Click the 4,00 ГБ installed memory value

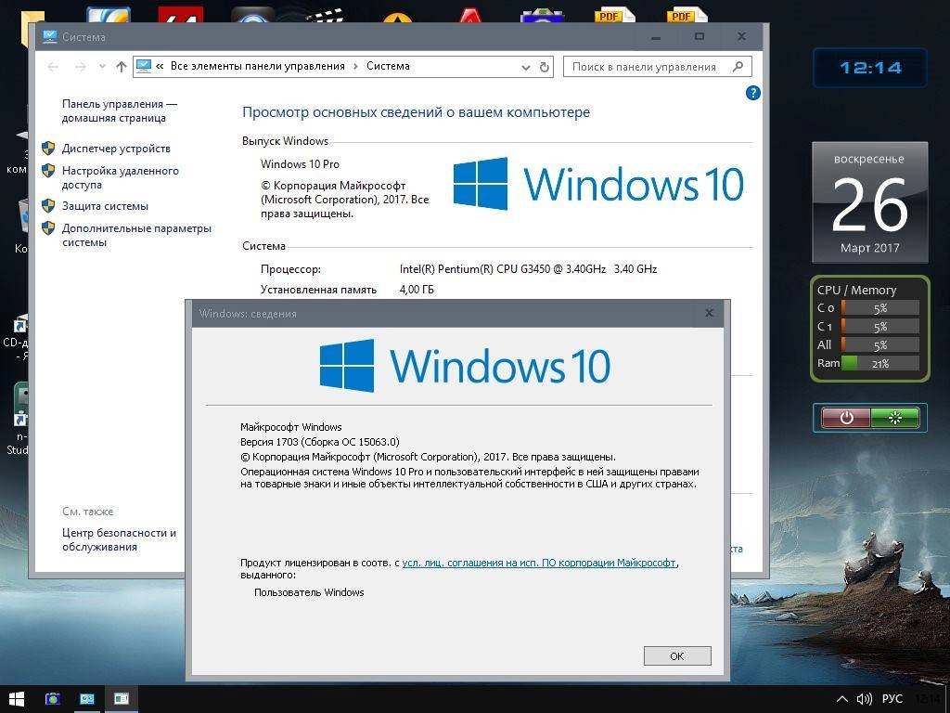pyautogui.click(x=417, y=290)
